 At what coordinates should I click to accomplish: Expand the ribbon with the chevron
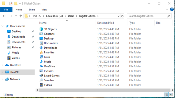pos(167,9)
